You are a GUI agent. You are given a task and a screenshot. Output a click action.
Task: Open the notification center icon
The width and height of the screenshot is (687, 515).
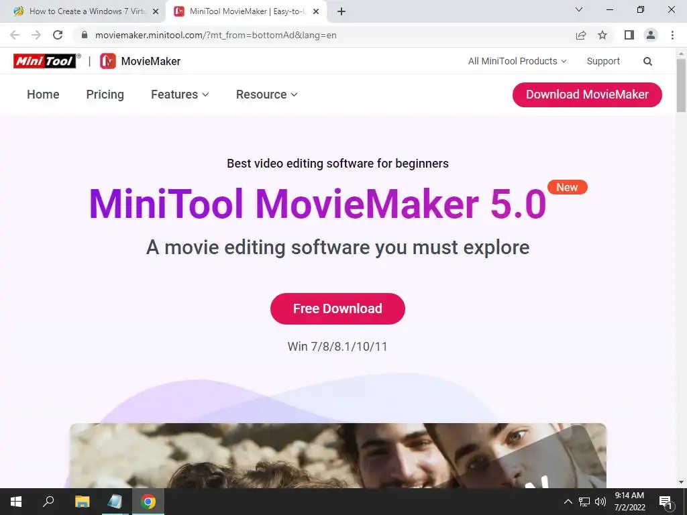(666, 502)
